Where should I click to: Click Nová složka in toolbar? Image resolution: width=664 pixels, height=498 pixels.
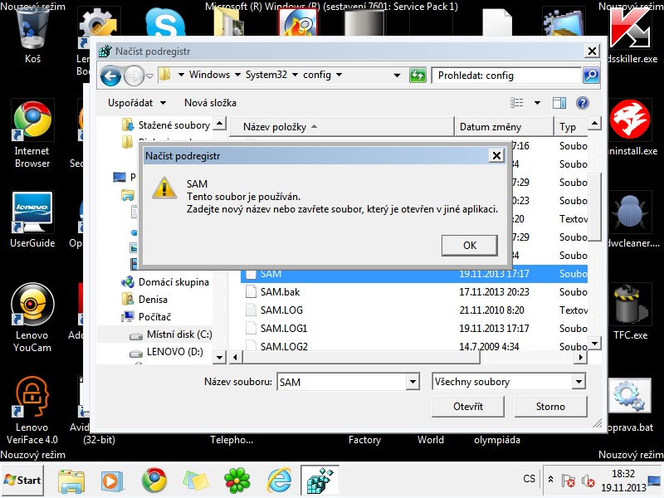point(210,103)
